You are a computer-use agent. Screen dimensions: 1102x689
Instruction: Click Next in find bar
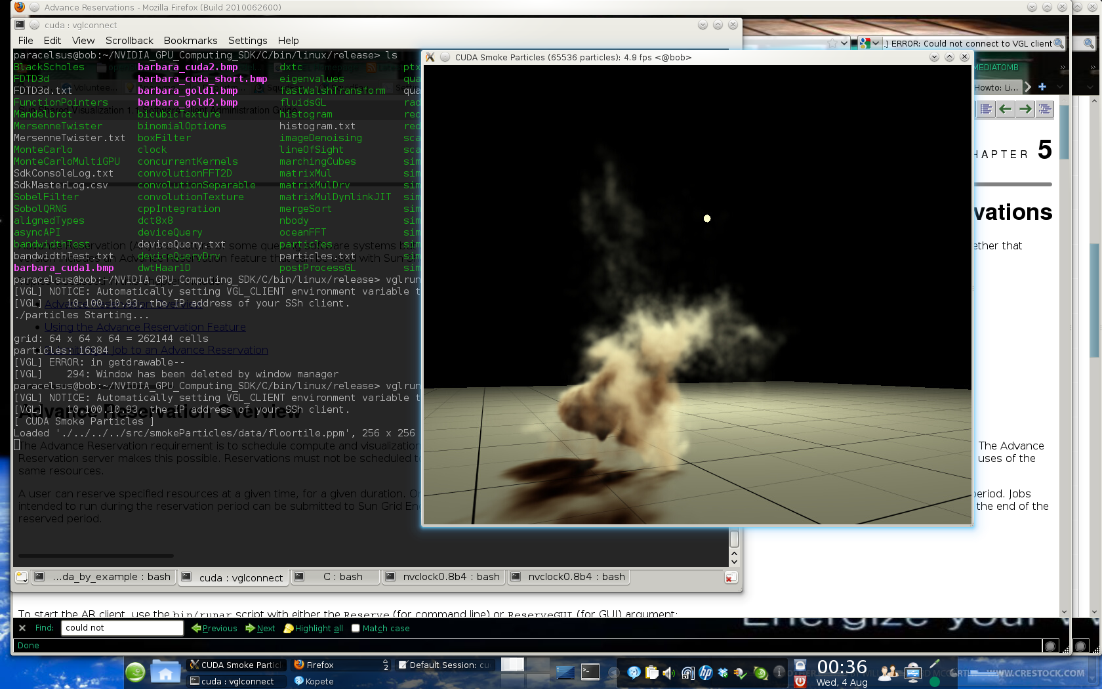[260, 628]
